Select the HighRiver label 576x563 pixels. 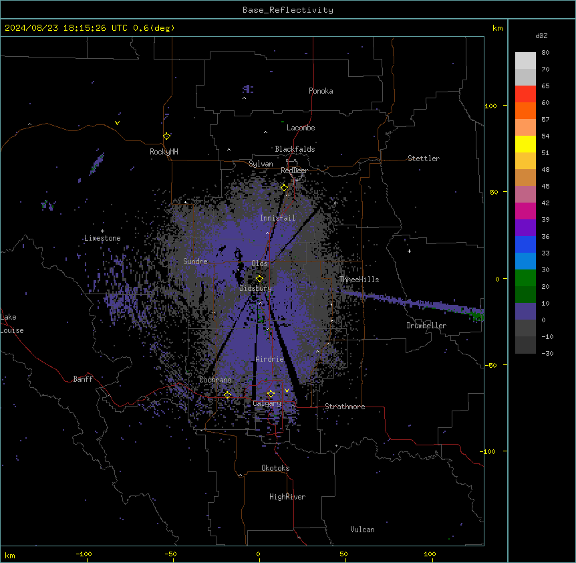pos(287,497)
